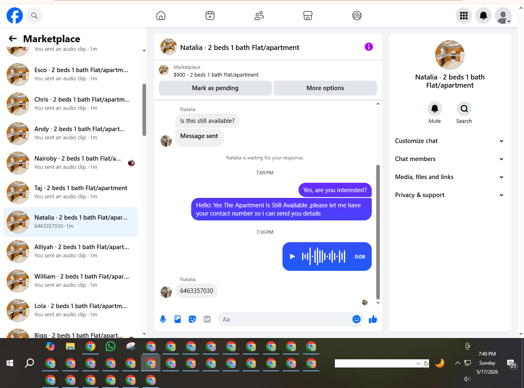Open the Taj conversation

click(70, 192)
